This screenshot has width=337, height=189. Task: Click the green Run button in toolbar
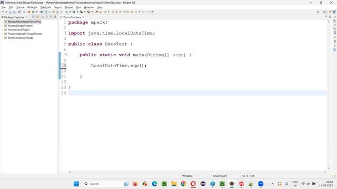(x=74, y=12)
